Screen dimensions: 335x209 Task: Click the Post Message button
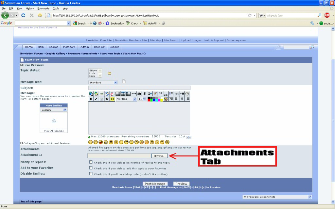tap(155, 184)
